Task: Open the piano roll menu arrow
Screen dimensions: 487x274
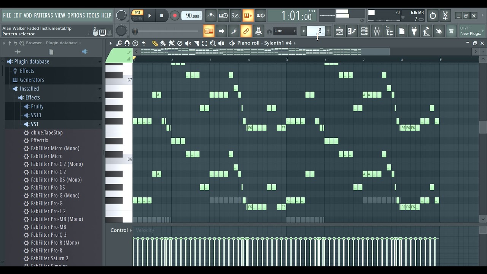Action: tap(111, 43)
